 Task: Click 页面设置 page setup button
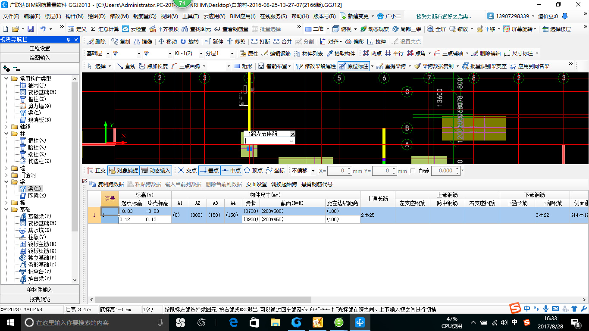257,184
